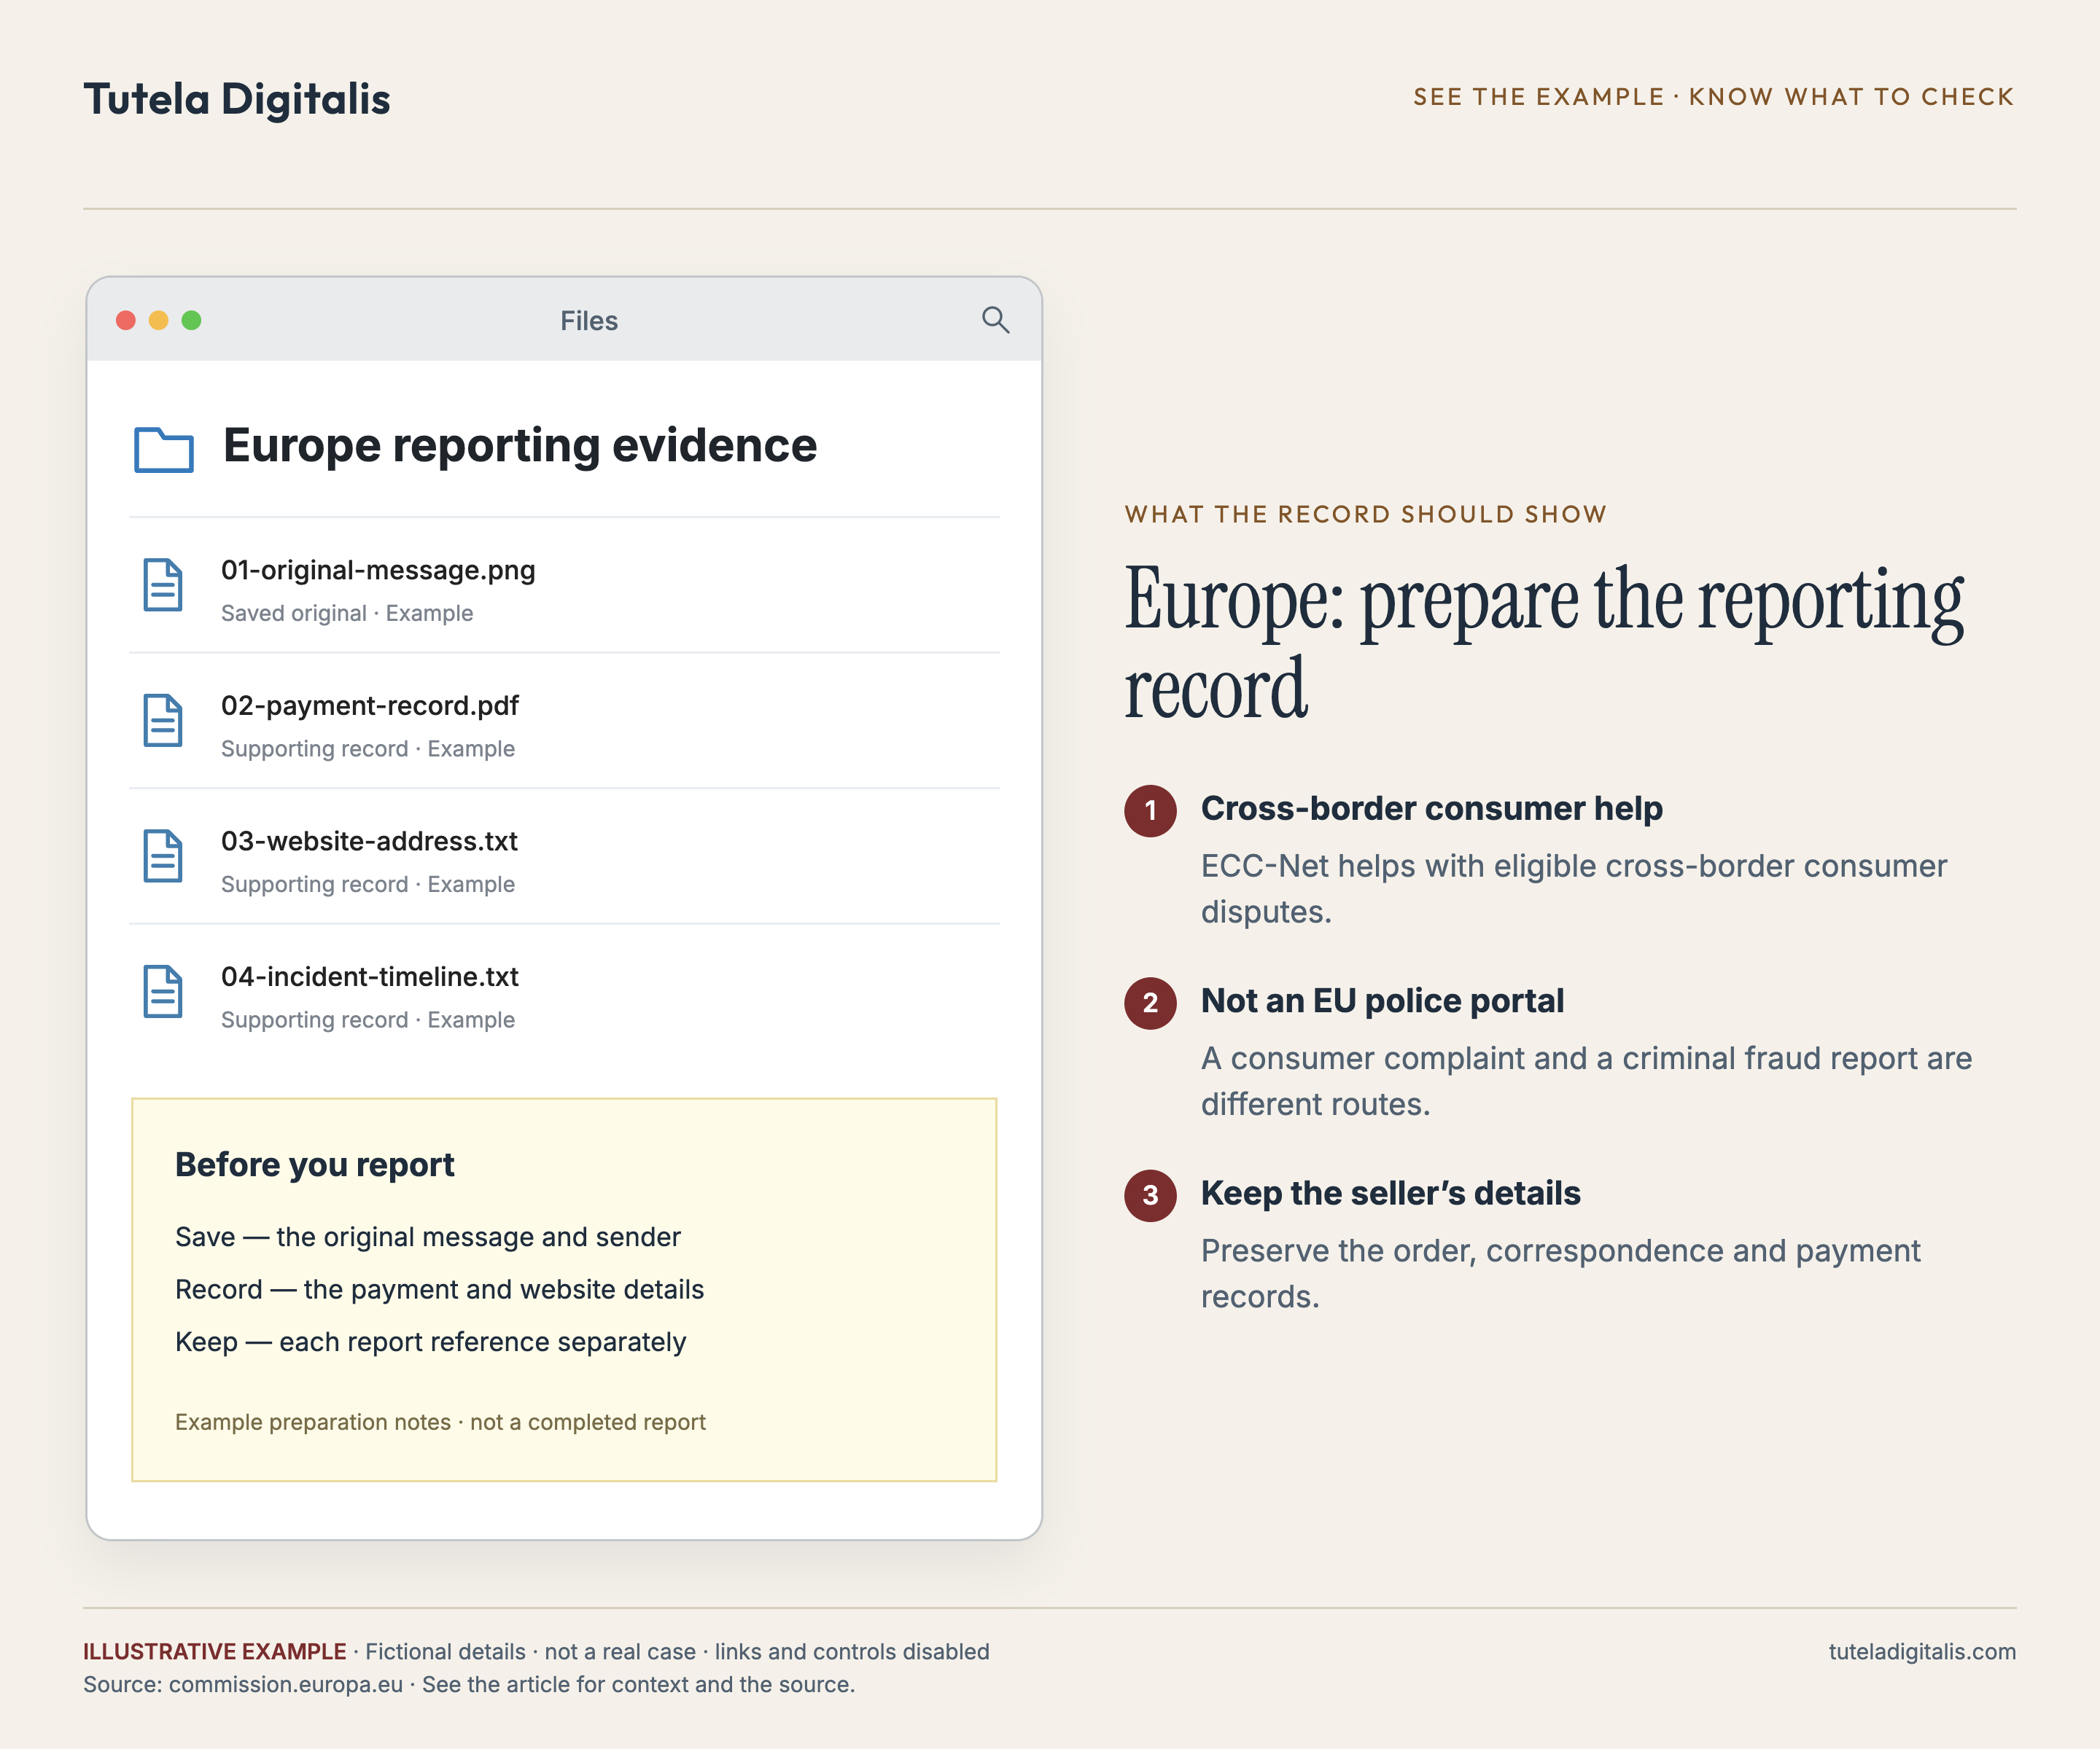Click 'Save — the original message and sender'

pyautogui.click(x=428, y=1237)
